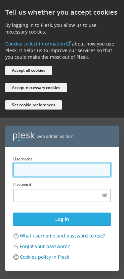Choose Accept necessary cookies
124x279 pixels.
pos(36,88)
